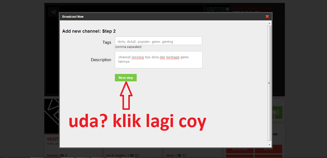Click the views eye icon next to Music
The image size is (327, 158).
(179, 156)
